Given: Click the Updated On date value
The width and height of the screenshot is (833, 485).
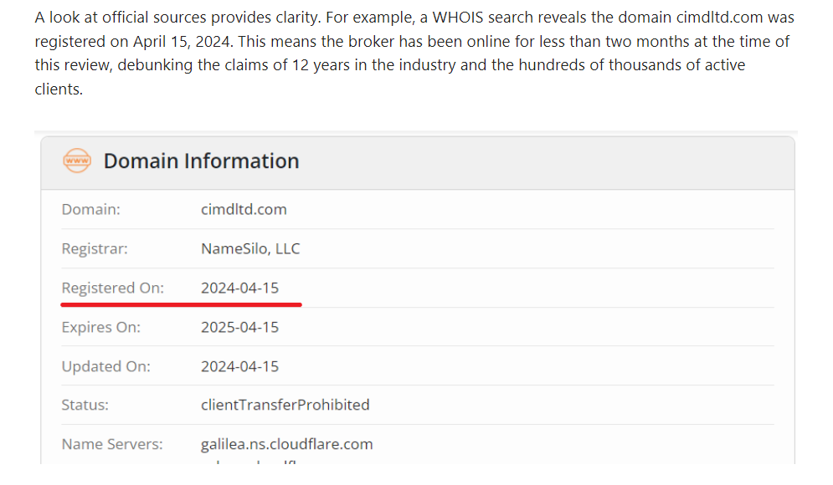Looking at the screenshot, I should pos(239,366).
